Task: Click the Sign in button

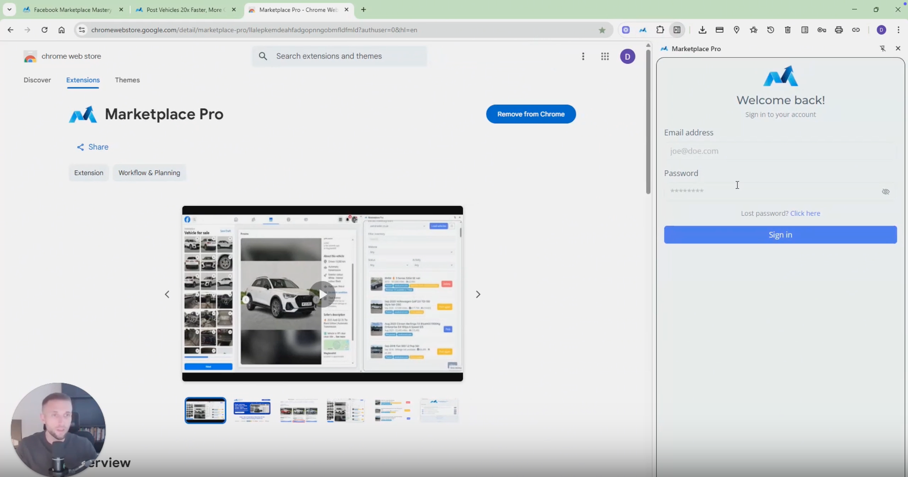Action: coord(780,235)
